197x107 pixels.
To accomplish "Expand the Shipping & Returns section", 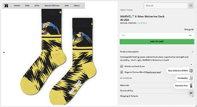I will point(157,96).
